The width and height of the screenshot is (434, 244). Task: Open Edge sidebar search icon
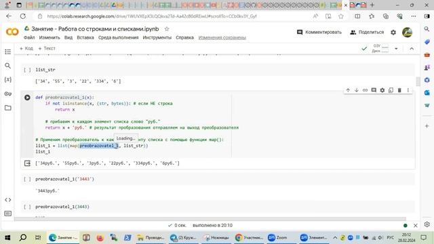tap(427, 29)
